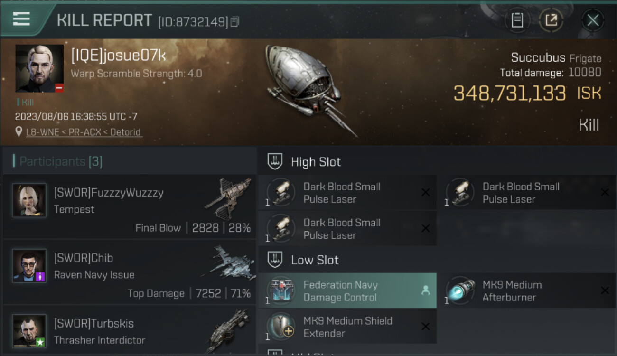Click X beside MK9 Medium Shield Extender
This screenshot has width=617, height=356.
tap(426, 327)
